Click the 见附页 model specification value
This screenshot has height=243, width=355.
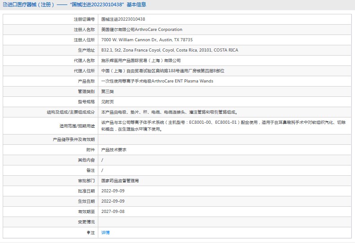coord(107,102)
